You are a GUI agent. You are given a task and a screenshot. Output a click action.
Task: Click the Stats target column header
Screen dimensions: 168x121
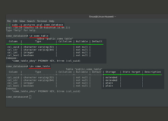132,72
